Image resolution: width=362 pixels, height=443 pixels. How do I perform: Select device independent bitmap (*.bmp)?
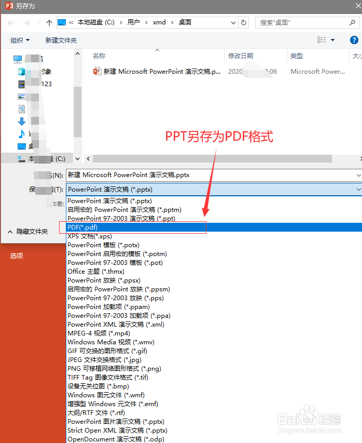pos(214,386)
